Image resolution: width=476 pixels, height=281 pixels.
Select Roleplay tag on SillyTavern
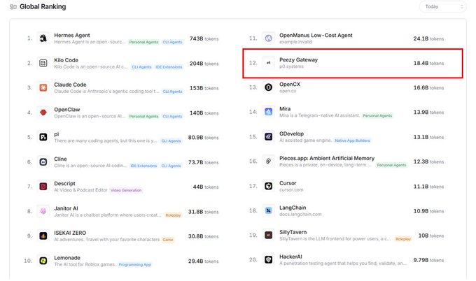pos(402,239)
